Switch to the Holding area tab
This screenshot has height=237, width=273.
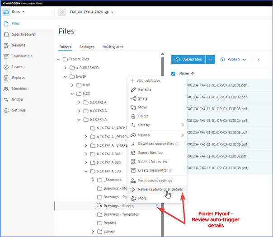tap(113, 47)
